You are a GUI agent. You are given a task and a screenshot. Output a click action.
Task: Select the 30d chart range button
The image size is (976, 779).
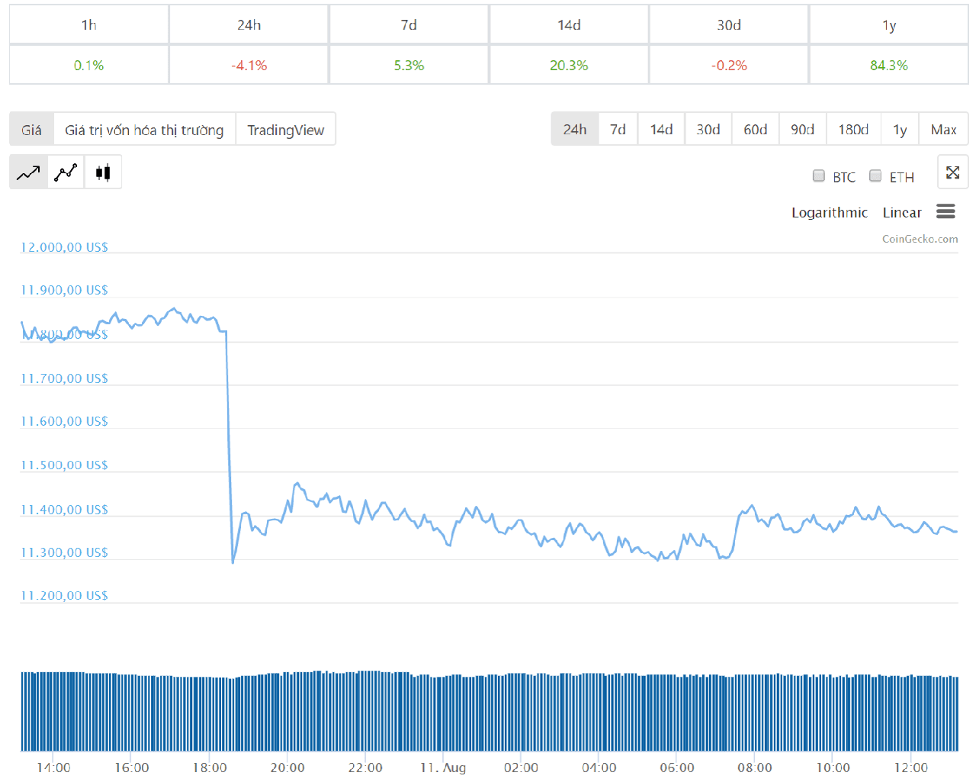(708, 129)
